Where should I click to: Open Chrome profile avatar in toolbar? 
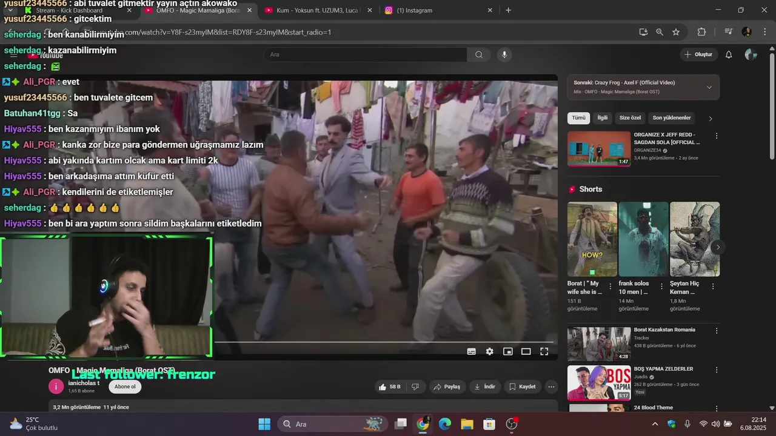746,32
